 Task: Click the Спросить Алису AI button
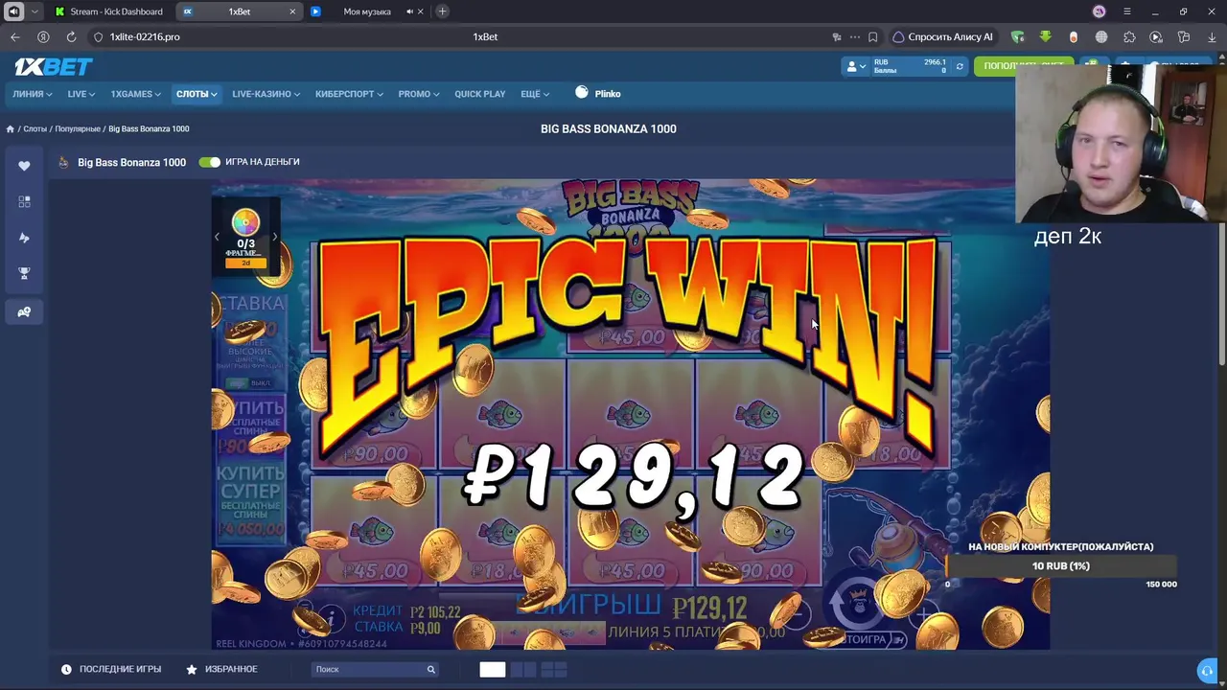pos(943,36)
